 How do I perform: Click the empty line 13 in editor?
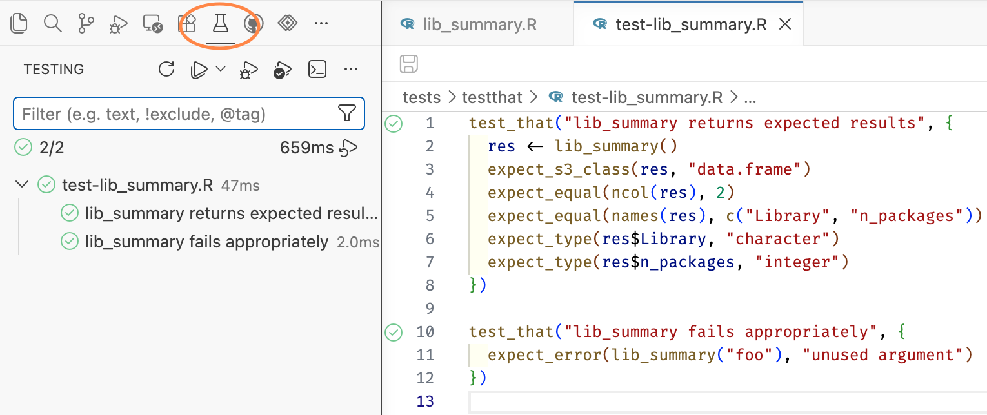(728, 401)
